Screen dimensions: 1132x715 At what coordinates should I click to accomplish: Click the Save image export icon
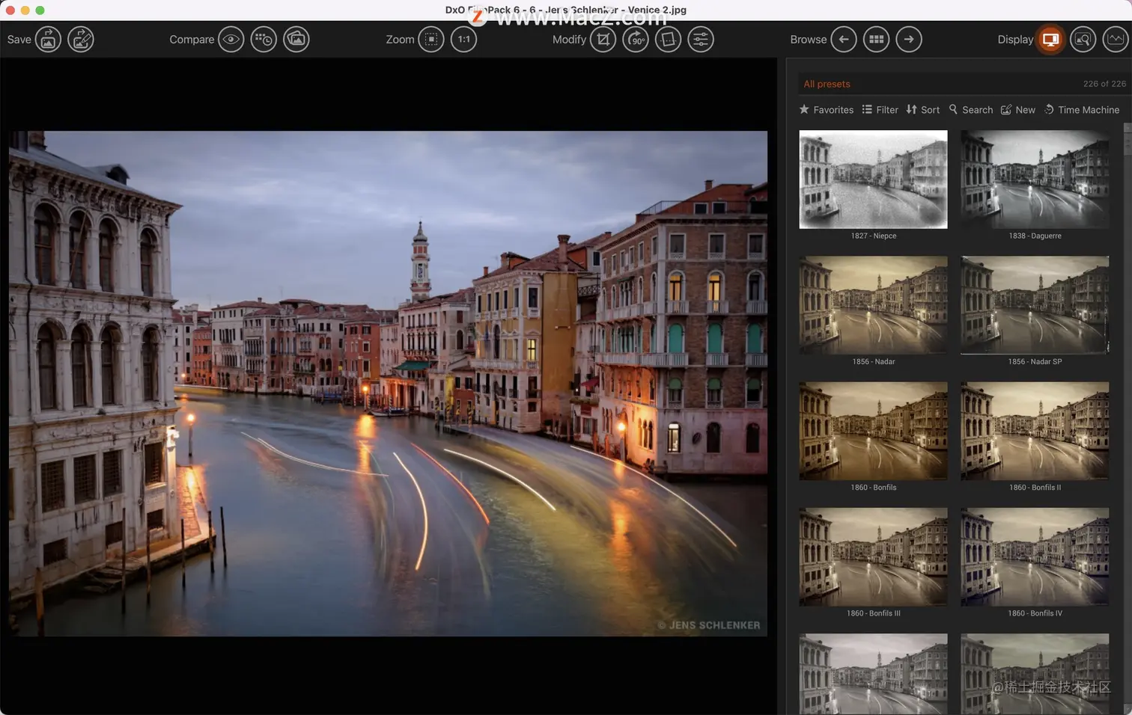(x=48, y=40)
